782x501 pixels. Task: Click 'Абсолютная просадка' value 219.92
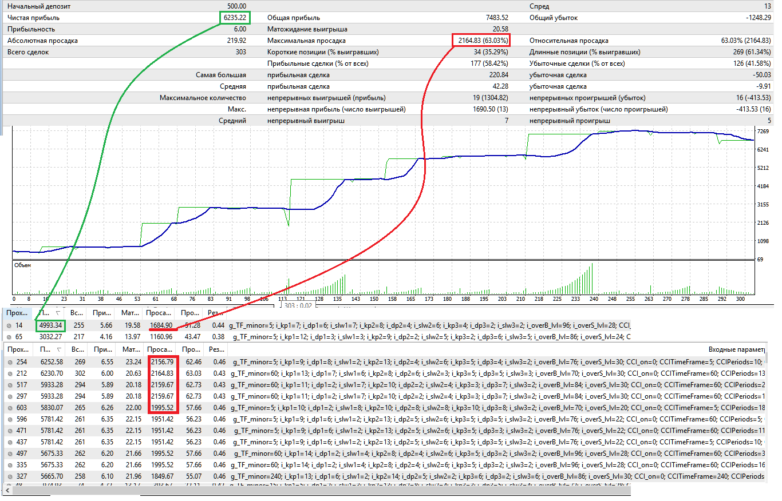(x=236, y=41)
